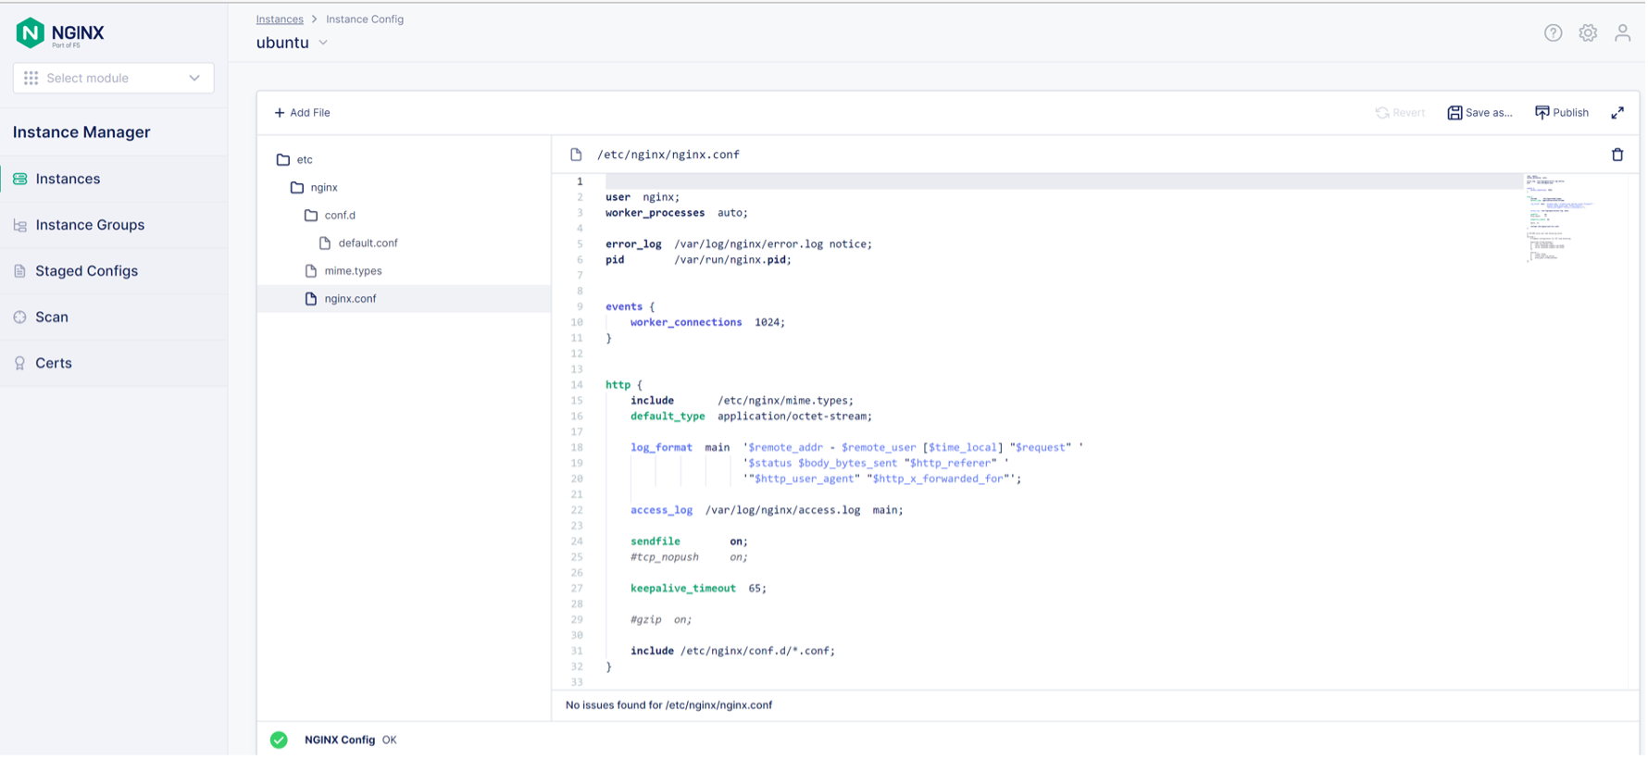Click the Publish icon

point(1542,113)
